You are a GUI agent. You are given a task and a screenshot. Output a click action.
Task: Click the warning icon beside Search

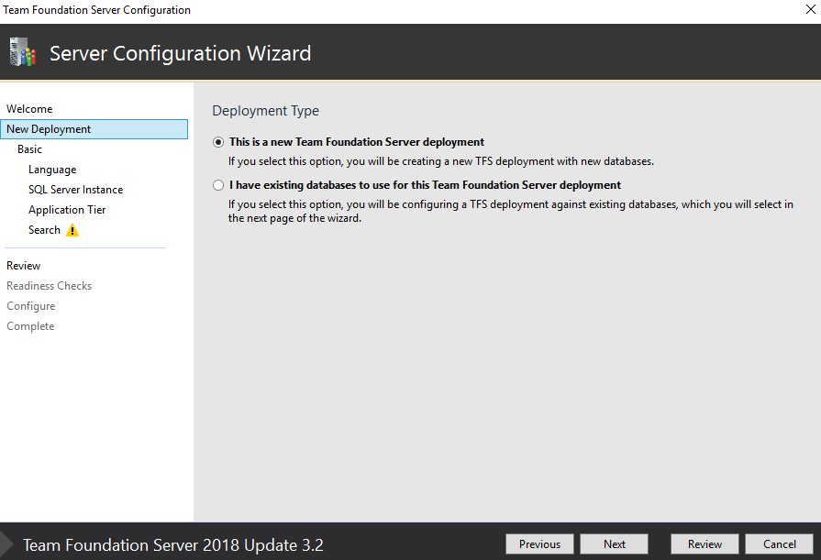point(72,230)
